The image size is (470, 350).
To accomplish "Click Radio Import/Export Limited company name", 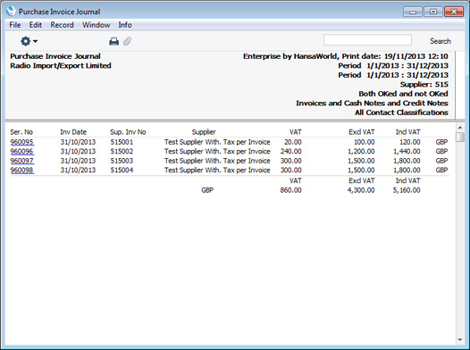I will pos(61,65).
